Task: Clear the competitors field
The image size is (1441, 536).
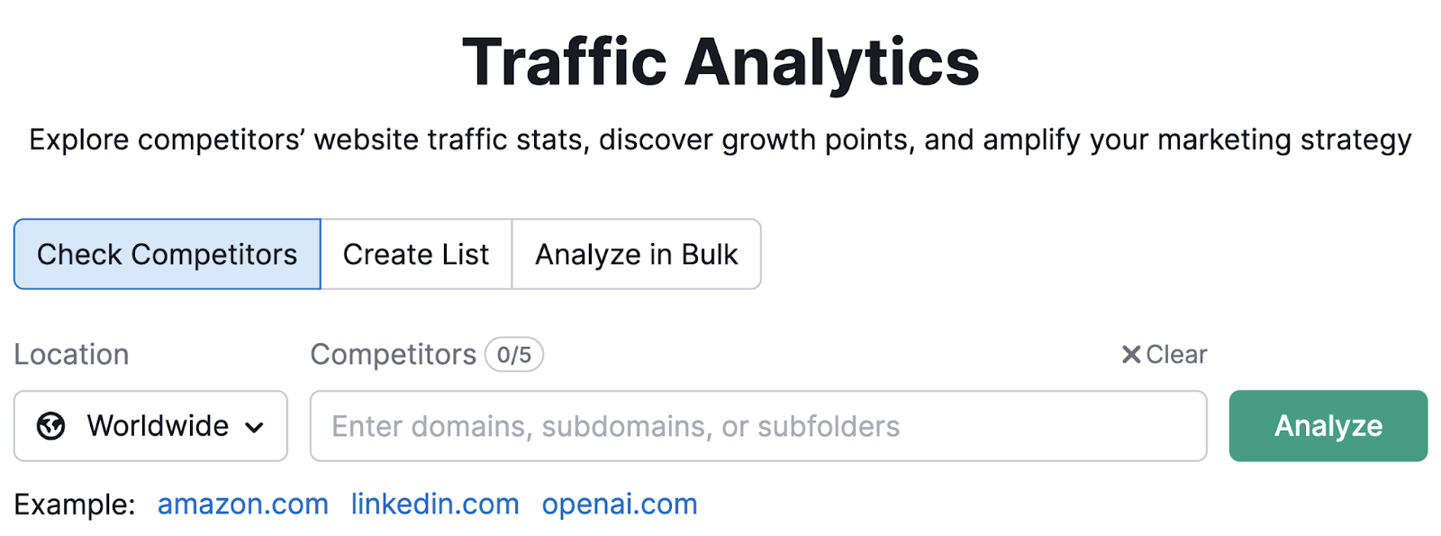Action: (x=1164, y=355)
